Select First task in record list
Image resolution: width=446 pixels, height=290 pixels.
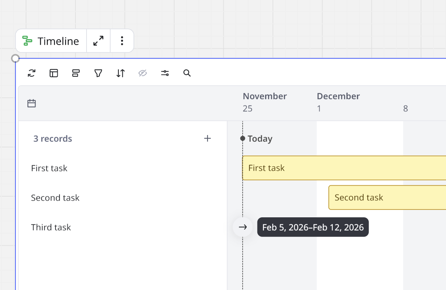49,168
